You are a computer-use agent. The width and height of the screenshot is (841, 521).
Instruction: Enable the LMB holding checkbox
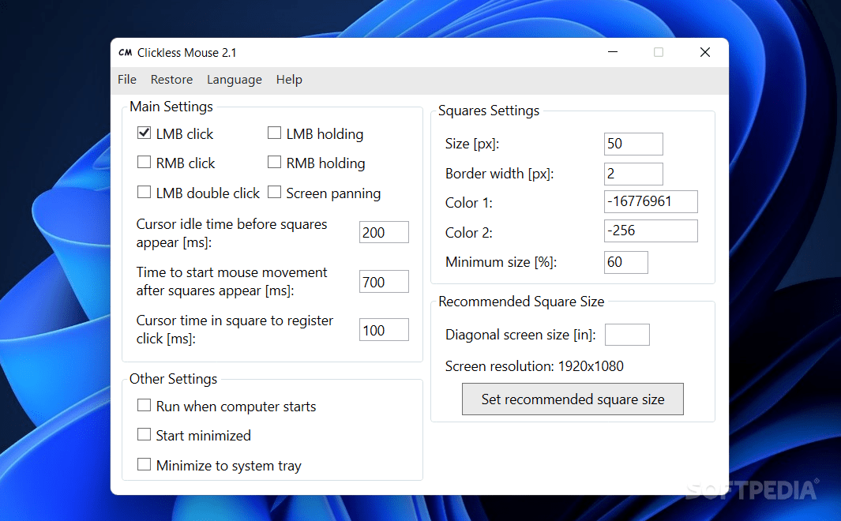click(274, 133)
